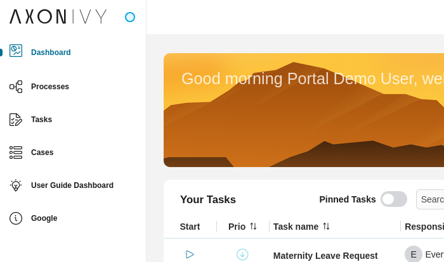The width and height of the screenshot is (444, 262).
Task: Click the welcome banner mountain image
Action: click(303, 127)
